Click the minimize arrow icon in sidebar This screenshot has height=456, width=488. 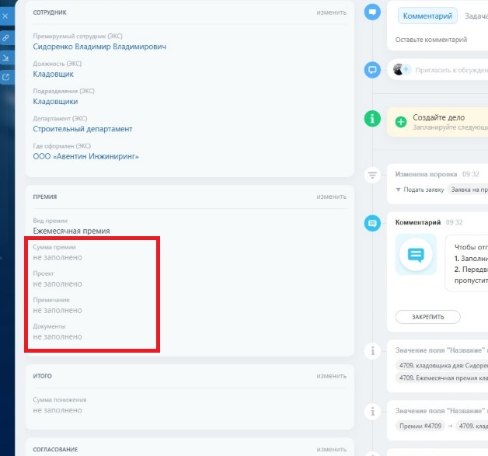click(x=5, y=57)
